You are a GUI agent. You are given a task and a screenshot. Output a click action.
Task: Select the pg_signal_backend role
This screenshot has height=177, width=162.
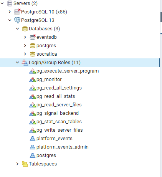click(x=58, y=113)
